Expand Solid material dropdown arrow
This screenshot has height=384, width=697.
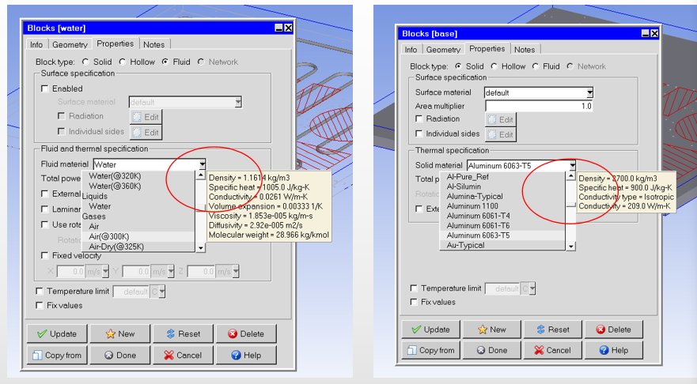(x=572, y=165)
